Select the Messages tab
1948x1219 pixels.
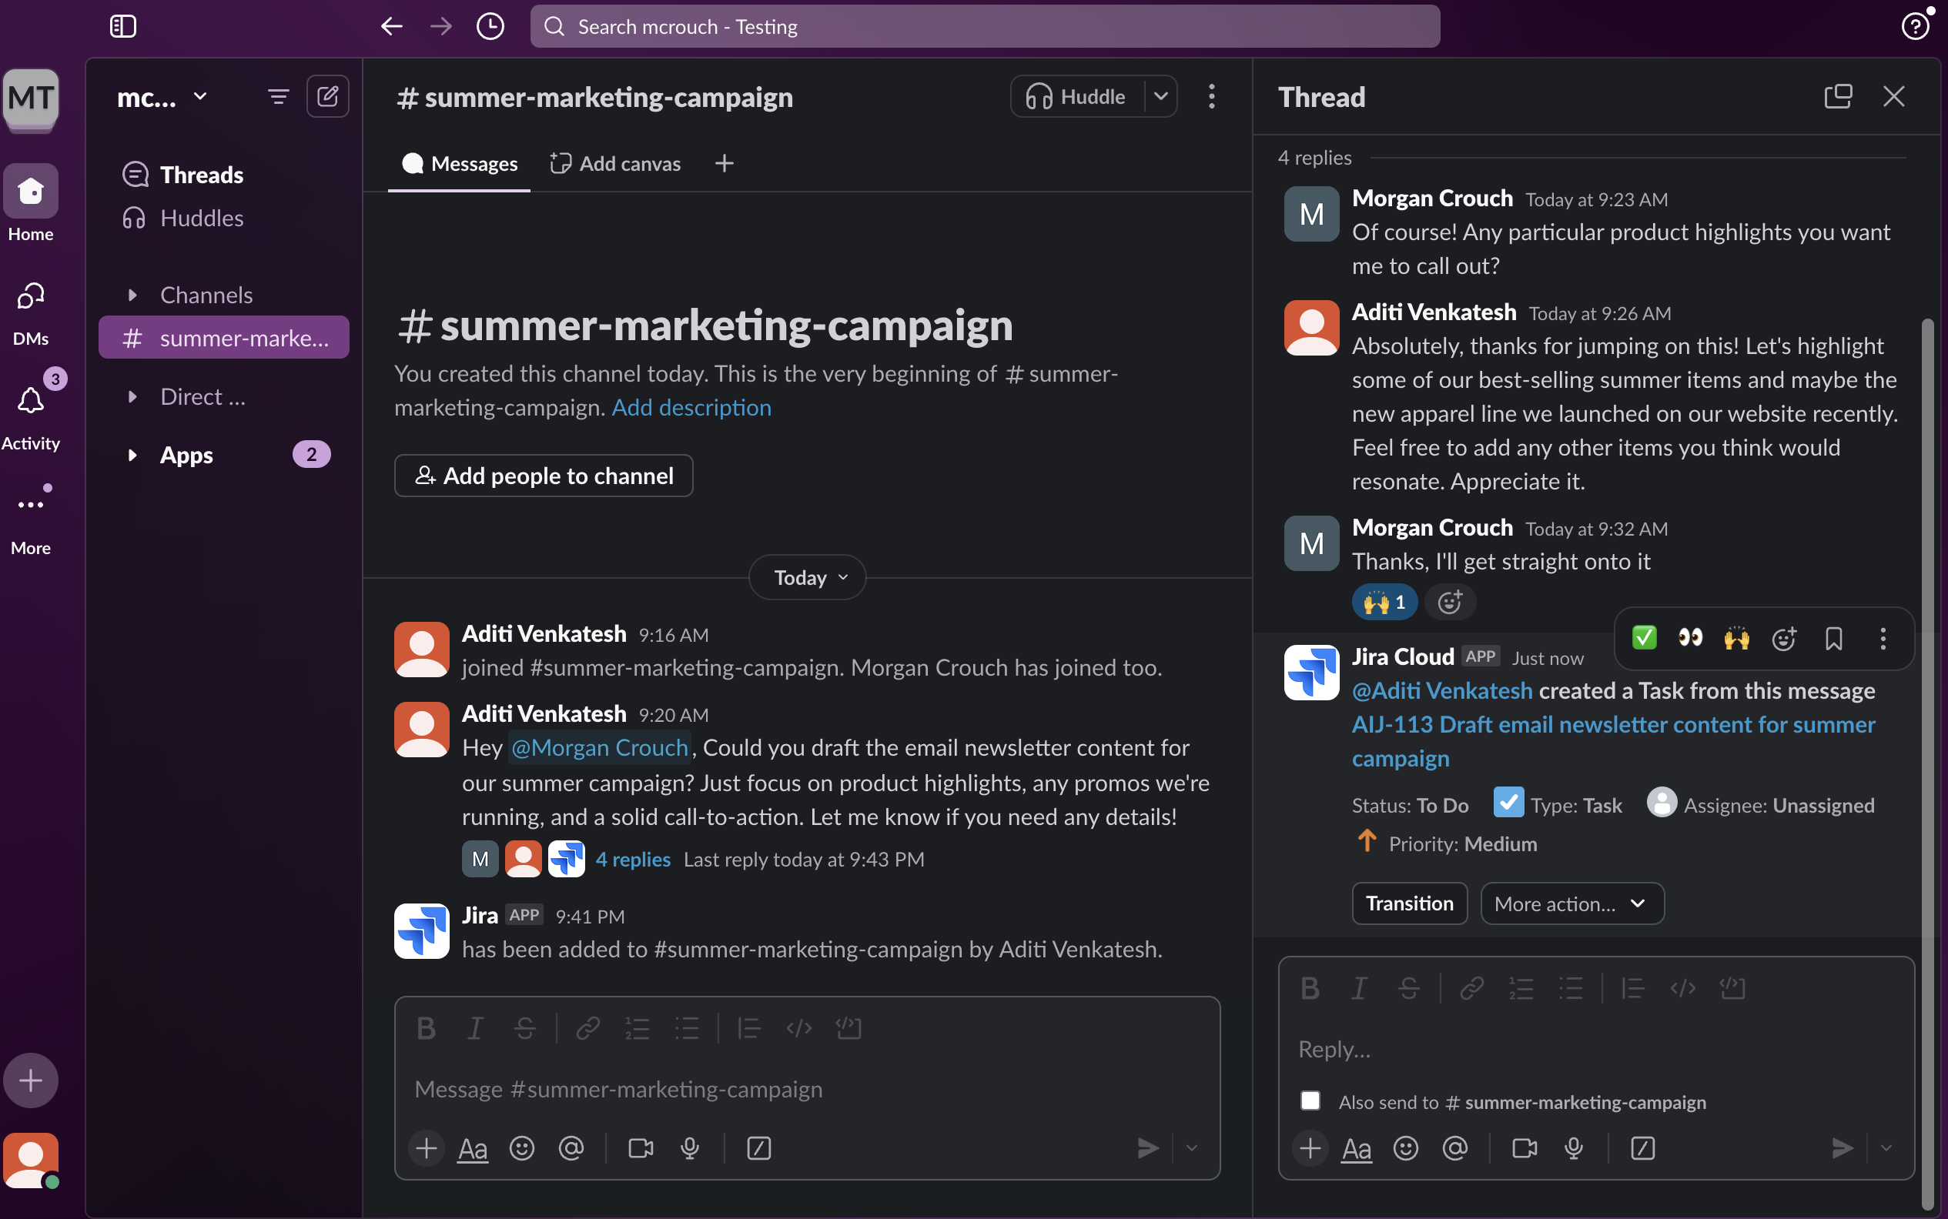coord(459,163)
